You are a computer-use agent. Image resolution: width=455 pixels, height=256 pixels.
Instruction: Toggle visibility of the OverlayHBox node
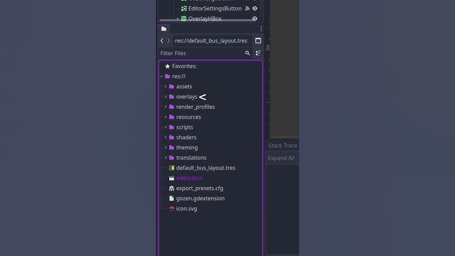pos(255,19)
